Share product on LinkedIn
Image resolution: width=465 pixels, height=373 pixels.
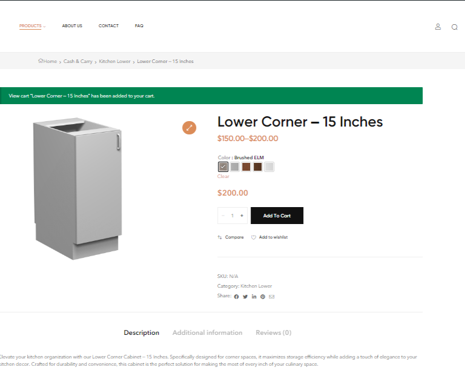(254, 297)
